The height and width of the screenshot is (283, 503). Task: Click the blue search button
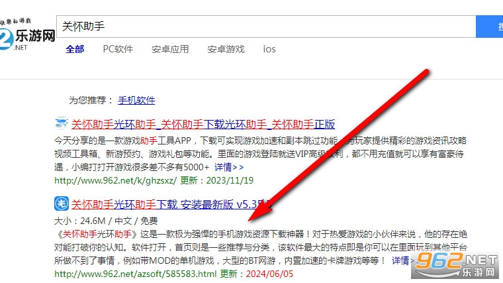point(490,27)
